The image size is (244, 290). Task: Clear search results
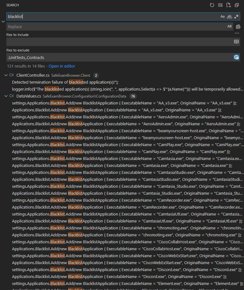click(220, 5)
